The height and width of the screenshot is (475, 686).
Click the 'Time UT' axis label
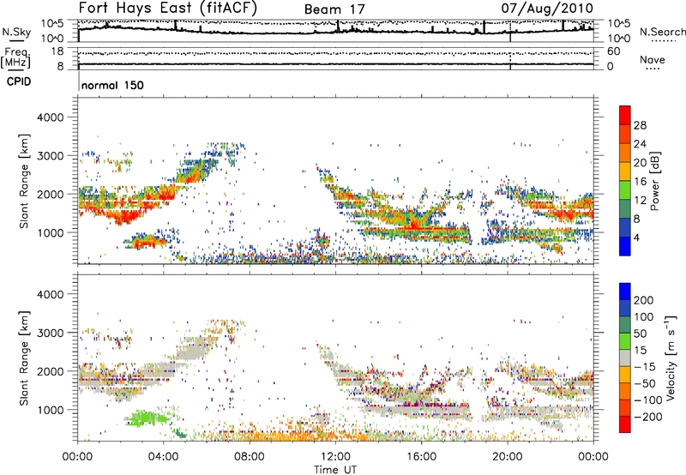[x=335, y=469]
